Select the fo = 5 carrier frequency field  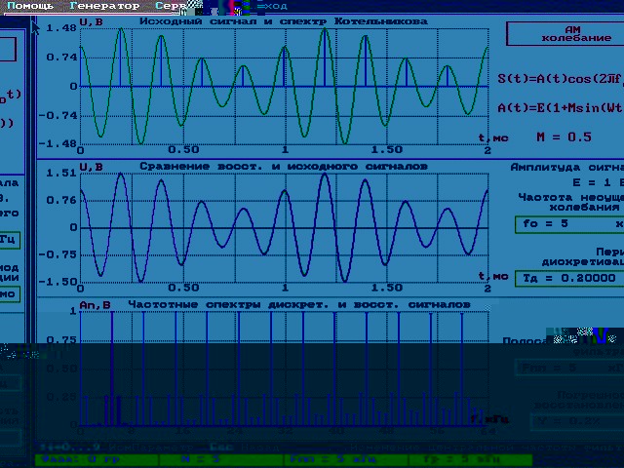pyautogui.click(x=567, y=224)
